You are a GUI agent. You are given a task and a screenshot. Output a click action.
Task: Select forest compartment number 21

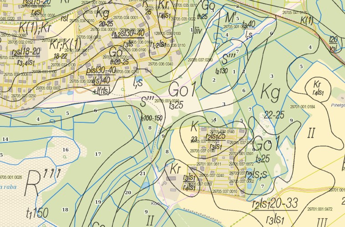pyautogui.click(x=142, y=173)
